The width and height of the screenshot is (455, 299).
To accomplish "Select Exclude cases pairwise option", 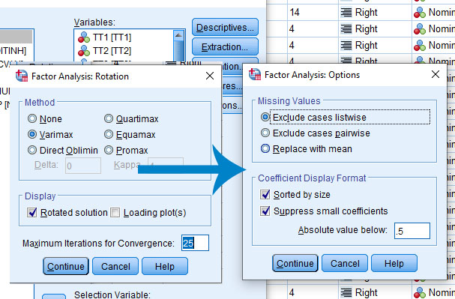I will [x=265, y=133].
